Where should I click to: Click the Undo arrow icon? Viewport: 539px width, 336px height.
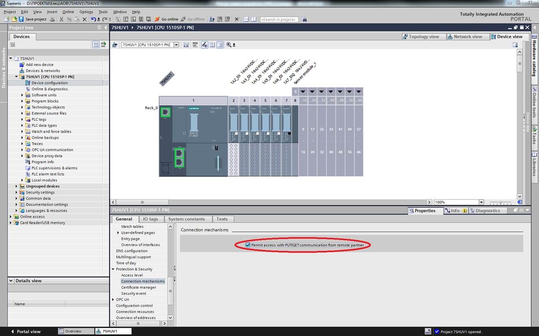93,19
